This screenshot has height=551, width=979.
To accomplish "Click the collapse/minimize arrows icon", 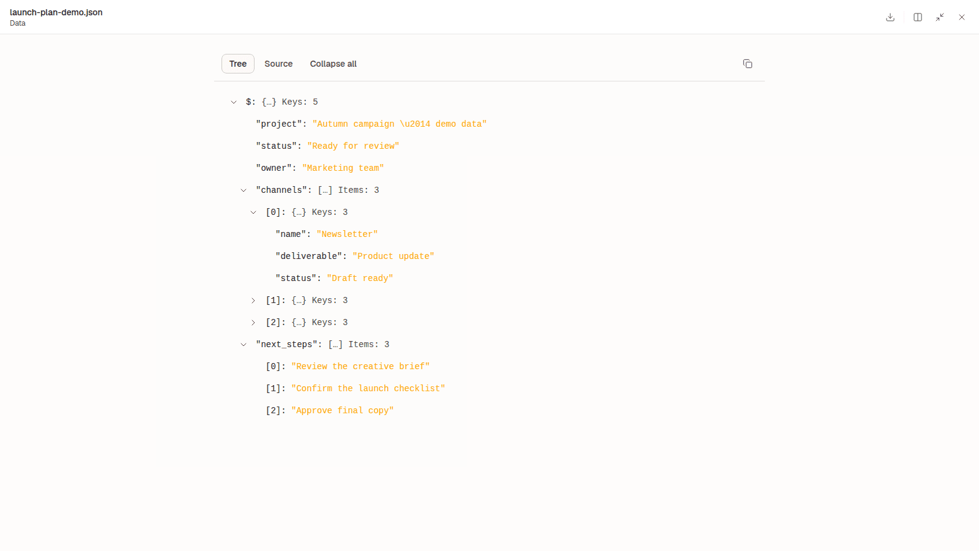I will pyautogui.click(x=940, y=17).
